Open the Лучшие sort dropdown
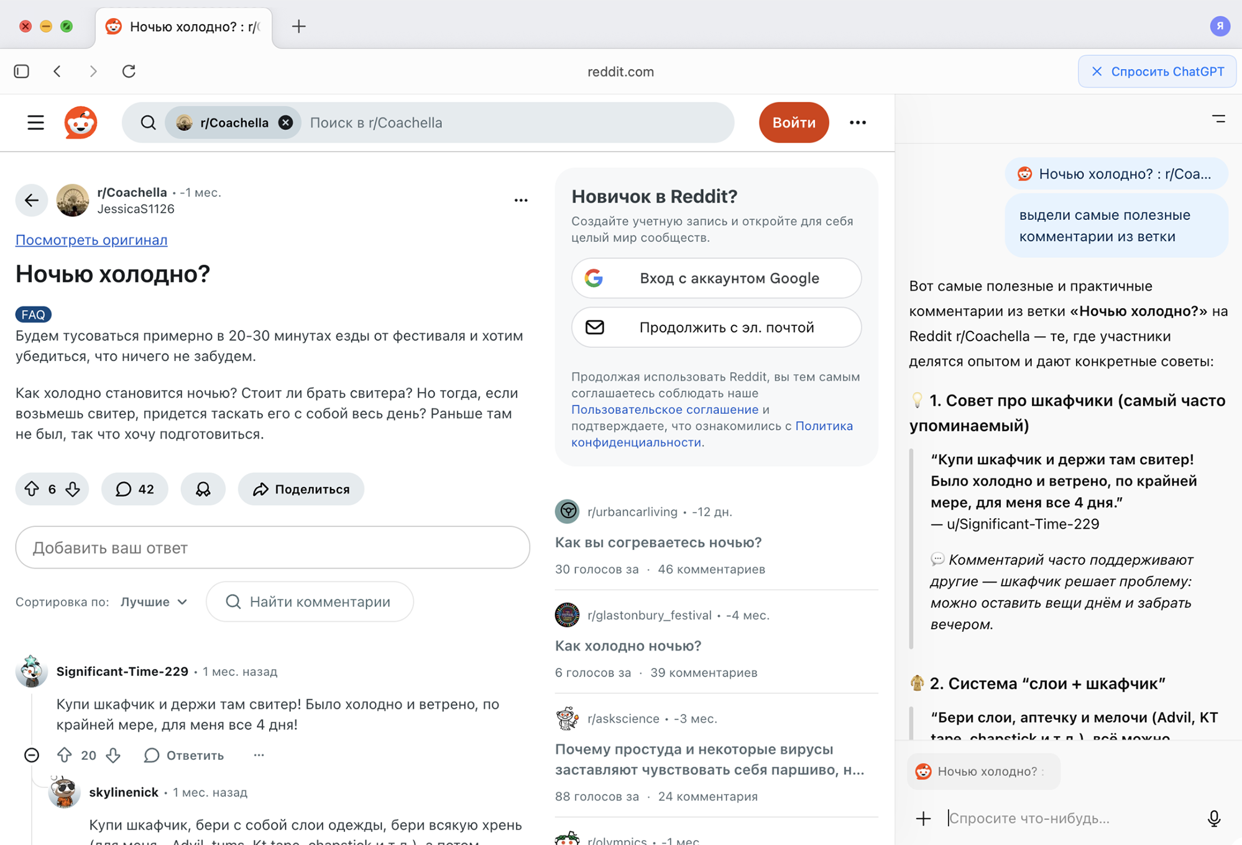The height and width of the screenshot is (845, 1242). click(153, 601)
